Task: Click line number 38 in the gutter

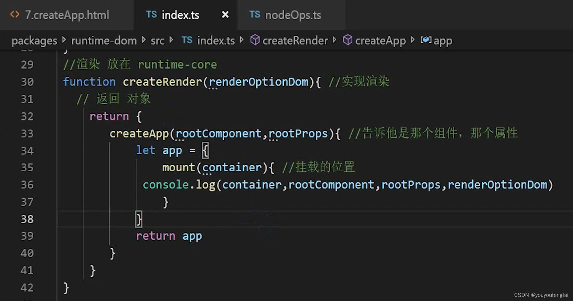Action: 27,219
